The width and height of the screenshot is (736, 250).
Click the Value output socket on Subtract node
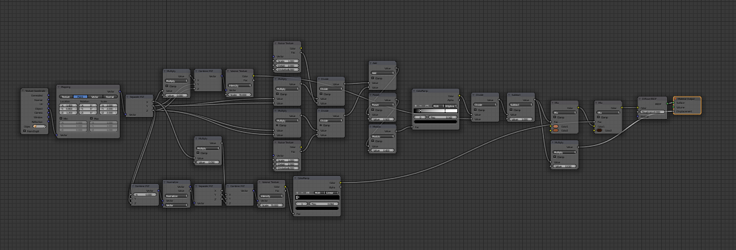point(535,100)
